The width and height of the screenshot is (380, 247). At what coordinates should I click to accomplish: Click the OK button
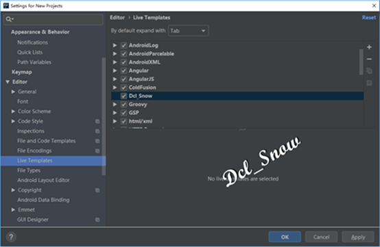(285, 237)
